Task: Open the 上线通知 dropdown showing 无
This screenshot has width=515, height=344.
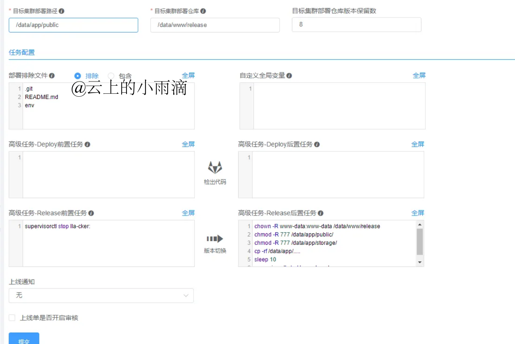Action: [101, 295]
